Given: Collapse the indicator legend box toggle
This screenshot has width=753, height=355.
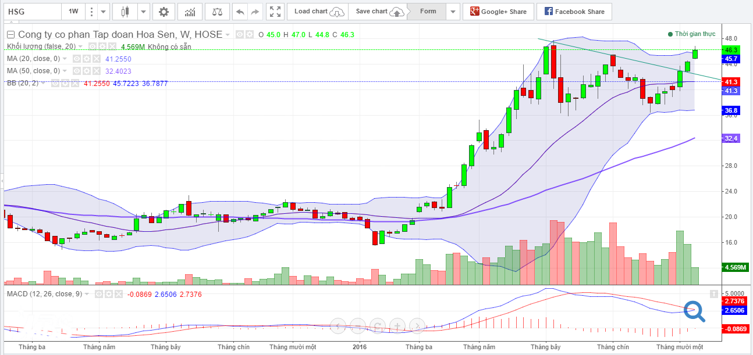Looking at the screenshot, I should 10,34.
